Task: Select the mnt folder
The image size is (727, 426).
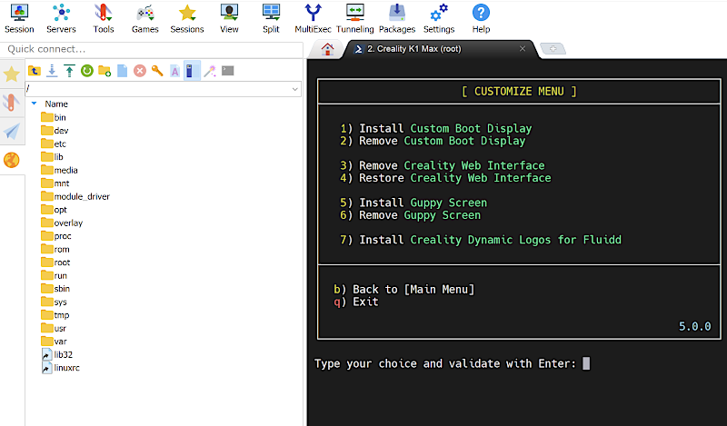Action: coord(55,183)
